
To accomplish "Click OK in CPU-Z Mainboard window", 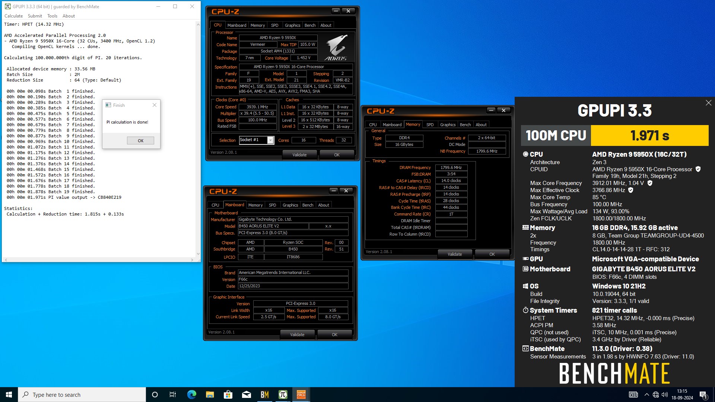I will click(334, 335).
